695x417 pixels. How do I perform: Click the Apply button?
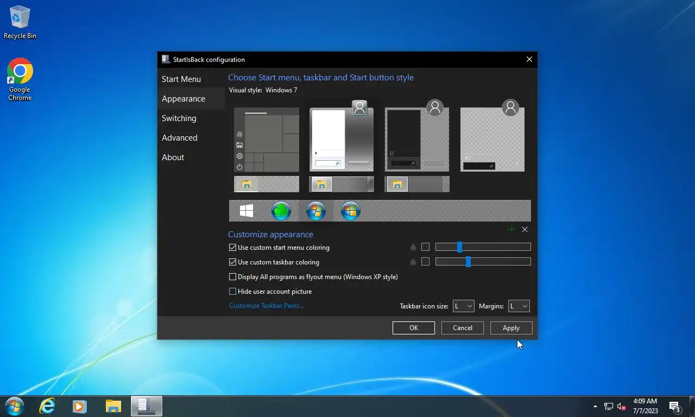pyautogui.click(x=511, y=327)
